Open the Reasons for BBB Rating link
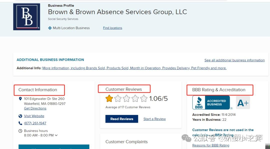 210,145
